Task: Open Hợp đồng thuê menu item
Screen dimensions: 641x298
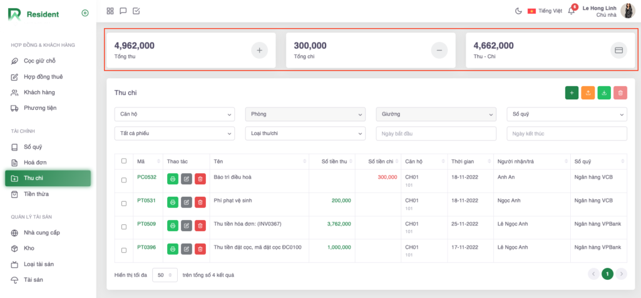Action: (x=43, y=77)
